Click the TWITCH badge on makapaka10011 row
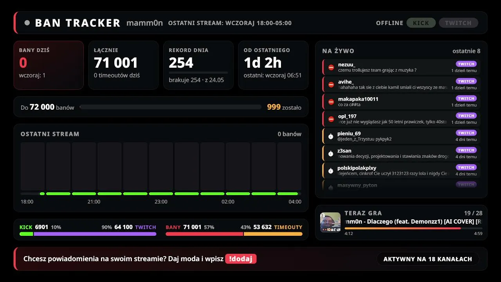Image resolution: width=501 pixels, height=282 pixels. click(466, 98)
